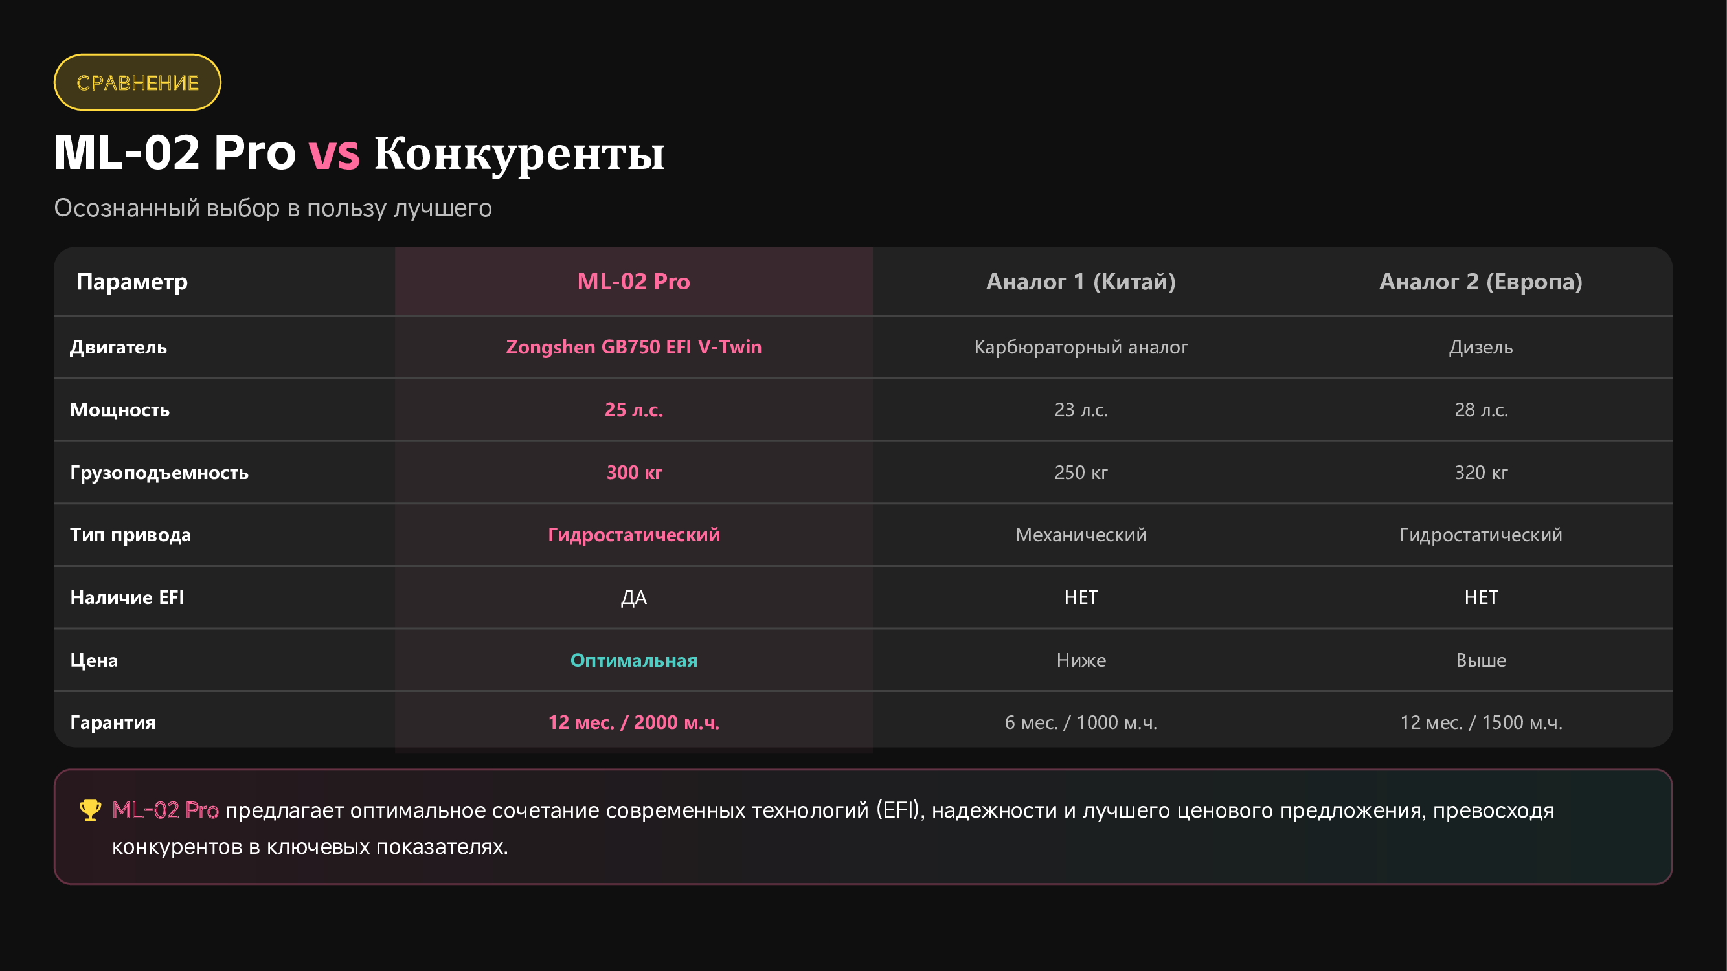Click the 300 кг capacity value
1727x971 pixels.
tap(633, 473)
